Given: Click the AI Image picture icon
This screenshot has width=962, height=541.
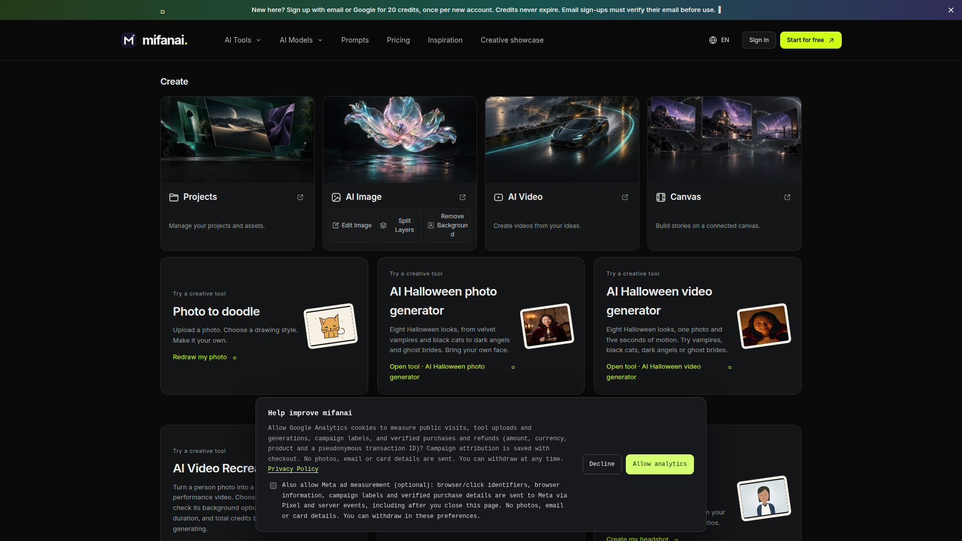Looking at the screenshot, I should coord(336,197).
